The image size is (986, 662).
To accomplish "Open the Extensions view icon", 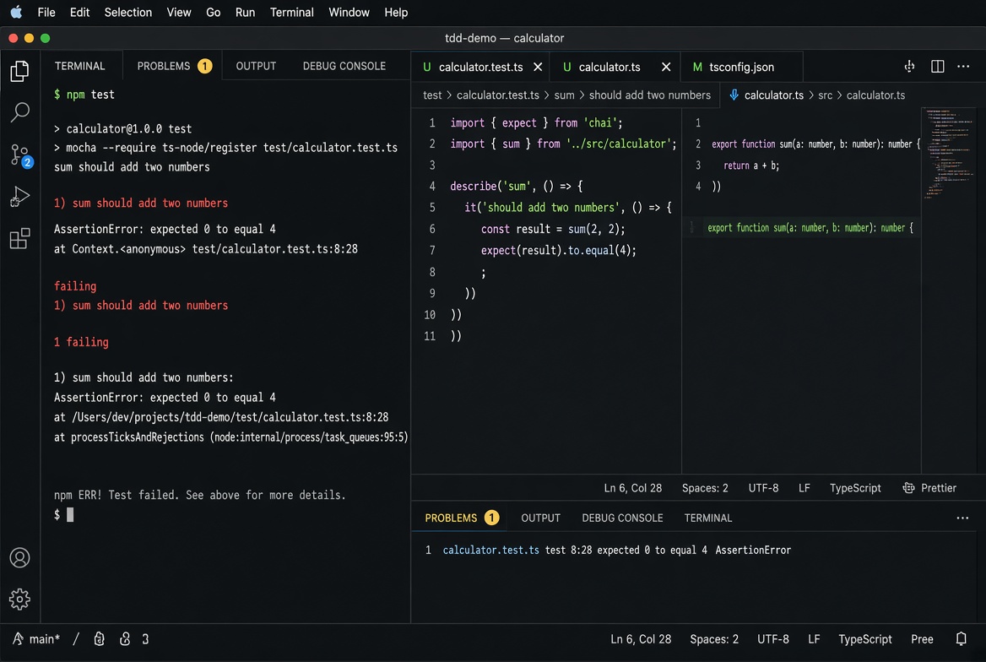I will coord(19,238).
